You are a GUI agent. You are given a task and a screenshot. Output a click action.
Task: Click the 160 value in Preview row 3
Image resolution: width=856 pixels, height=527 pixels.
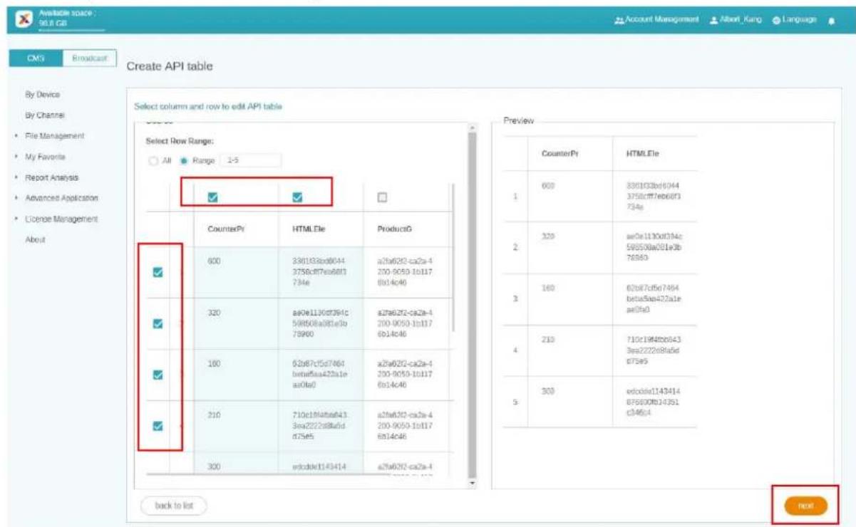point(548,288)
